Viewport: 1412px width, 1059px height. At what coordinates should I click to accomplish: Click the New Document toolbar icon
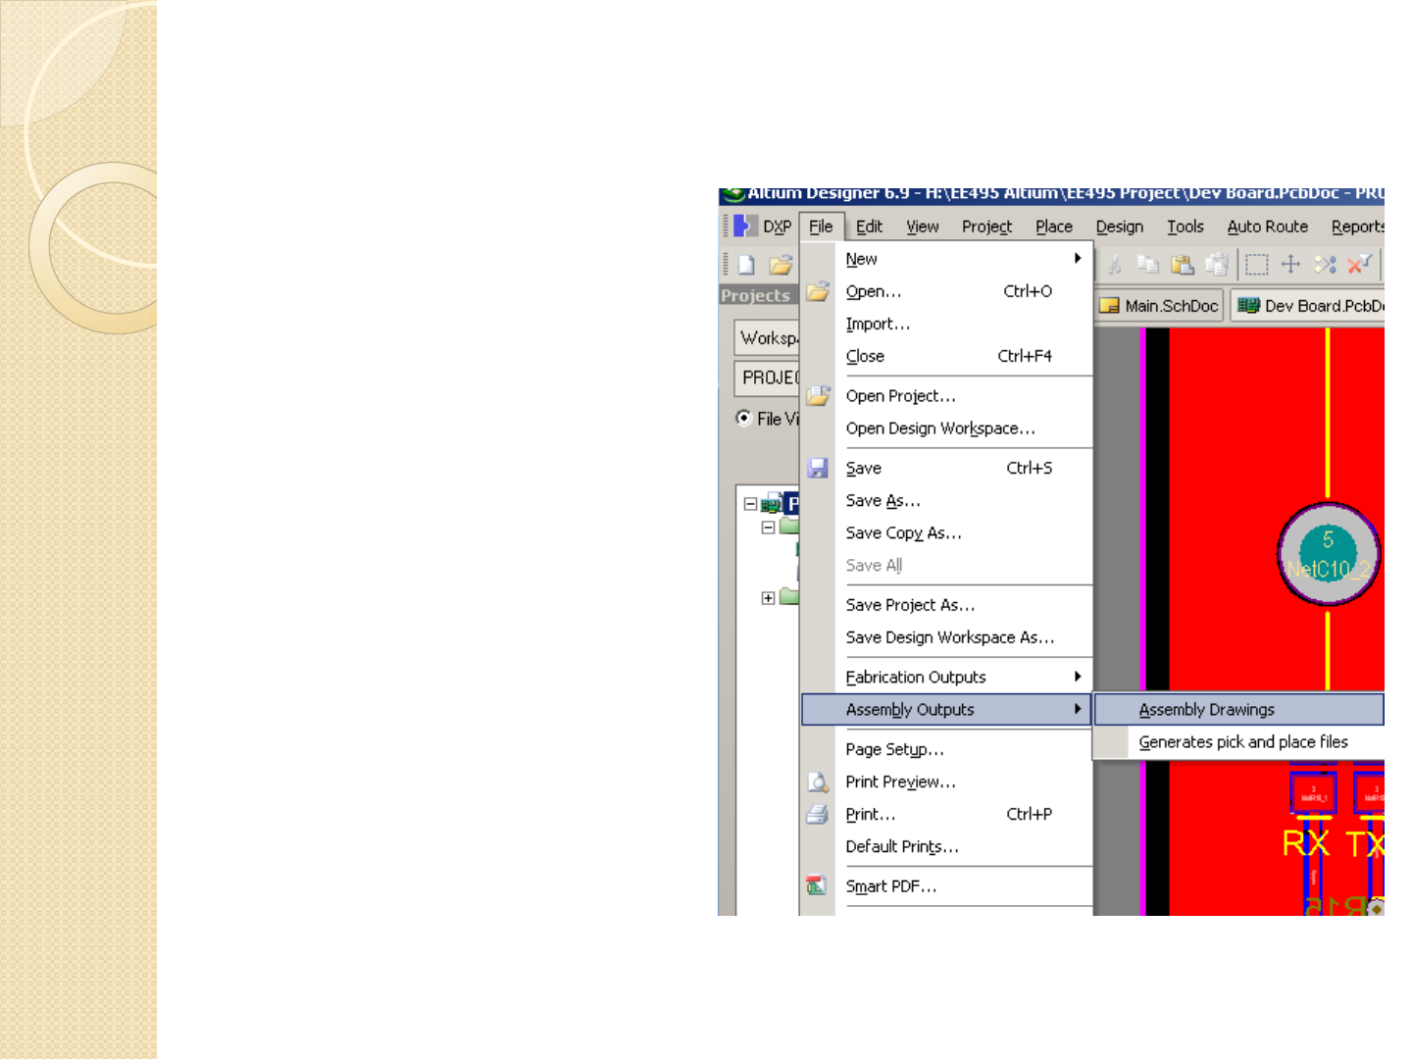coord(747,265)
